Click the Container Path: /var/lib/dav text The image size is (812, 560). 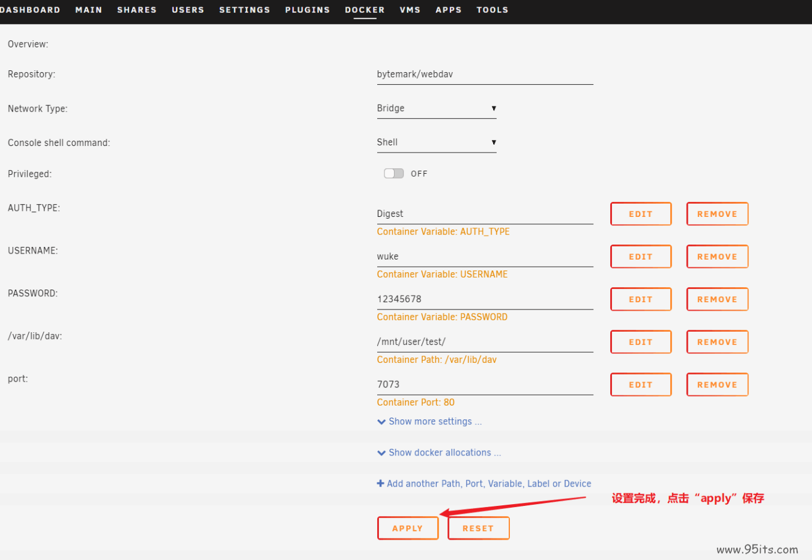tap(437, 360)
